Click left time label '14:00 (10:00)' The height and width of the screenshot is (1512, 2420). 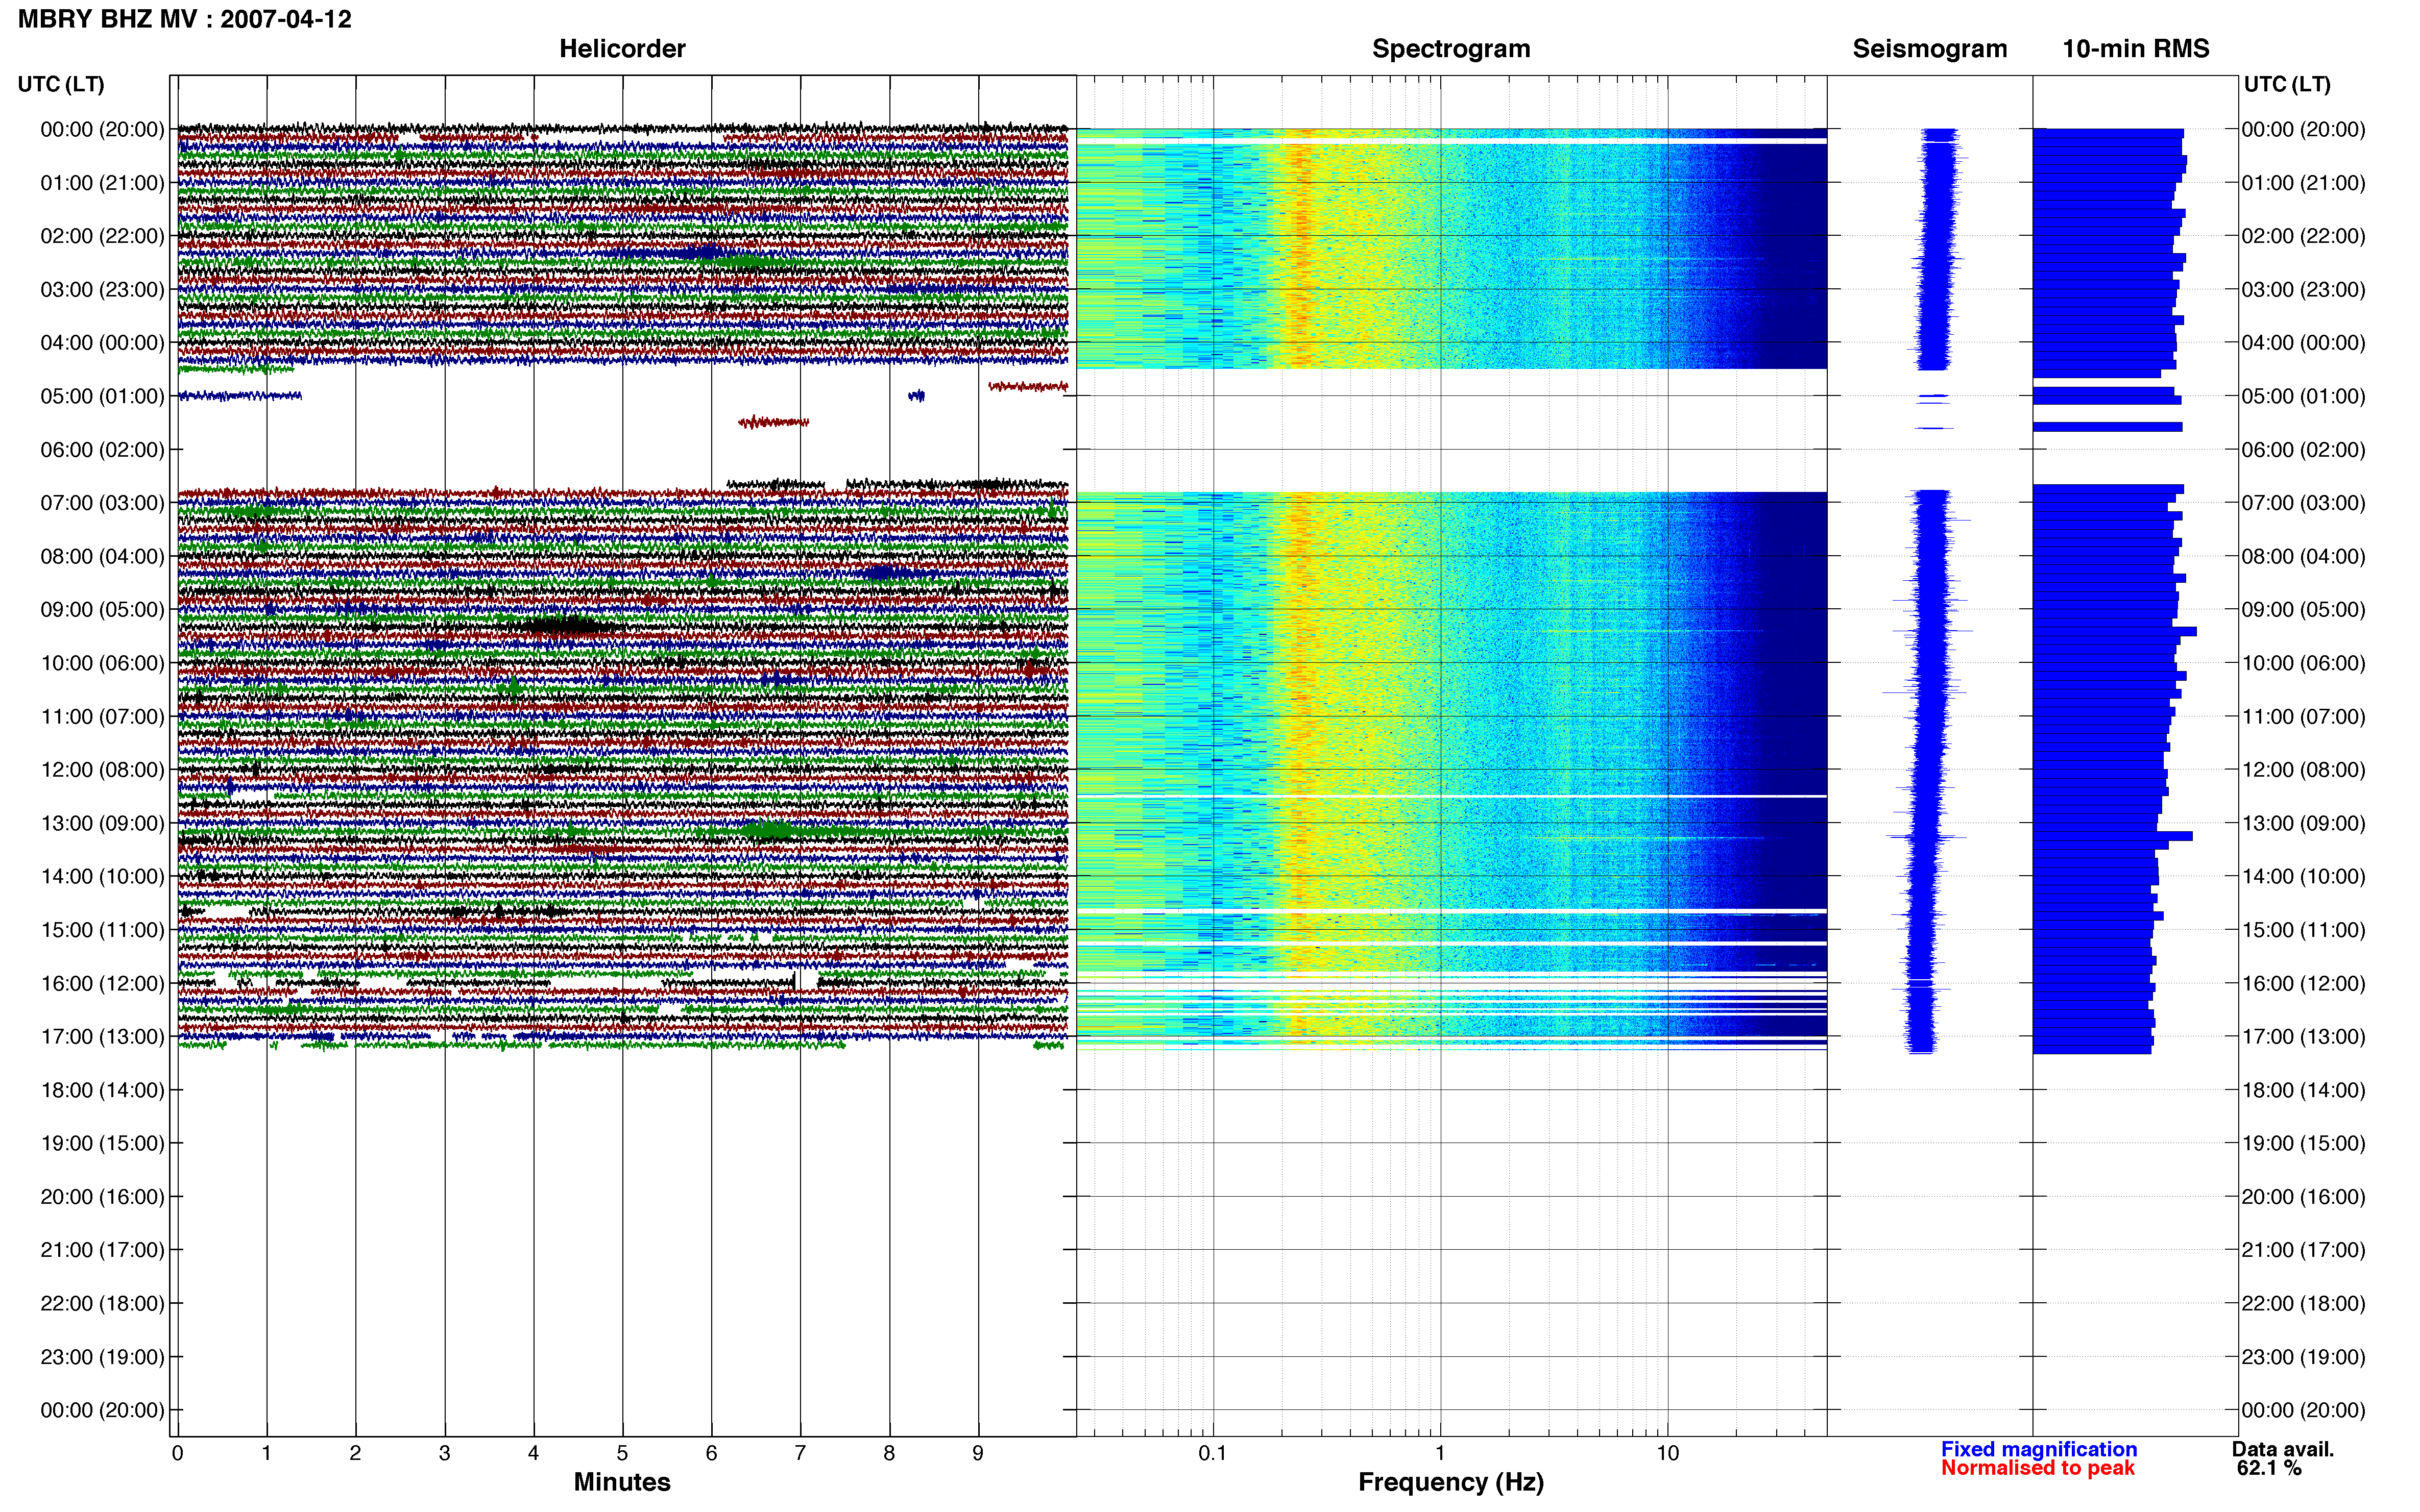pyautogui.click(x=102, y=877)
